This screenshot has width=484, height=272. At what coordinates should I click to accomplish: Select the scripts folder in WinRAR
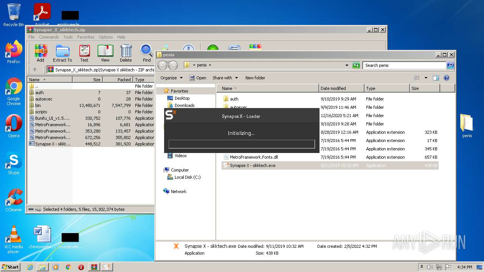41,112
